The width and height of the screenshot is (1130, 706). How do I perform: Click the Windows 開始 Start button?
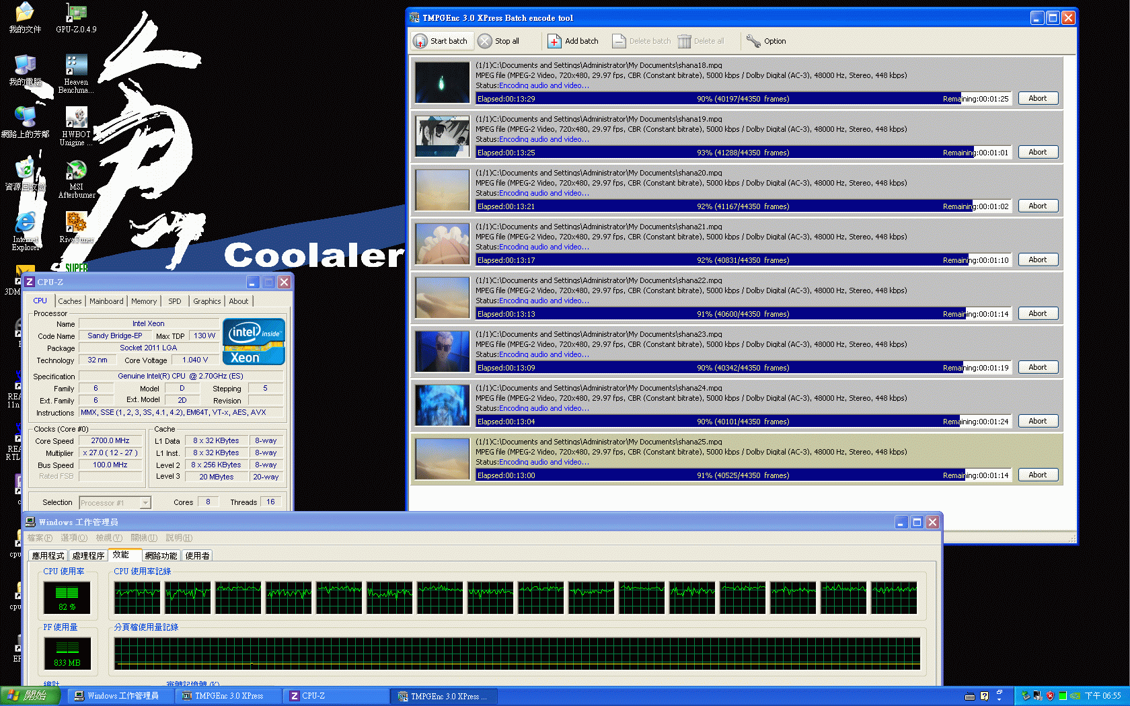tap(30, 696)
